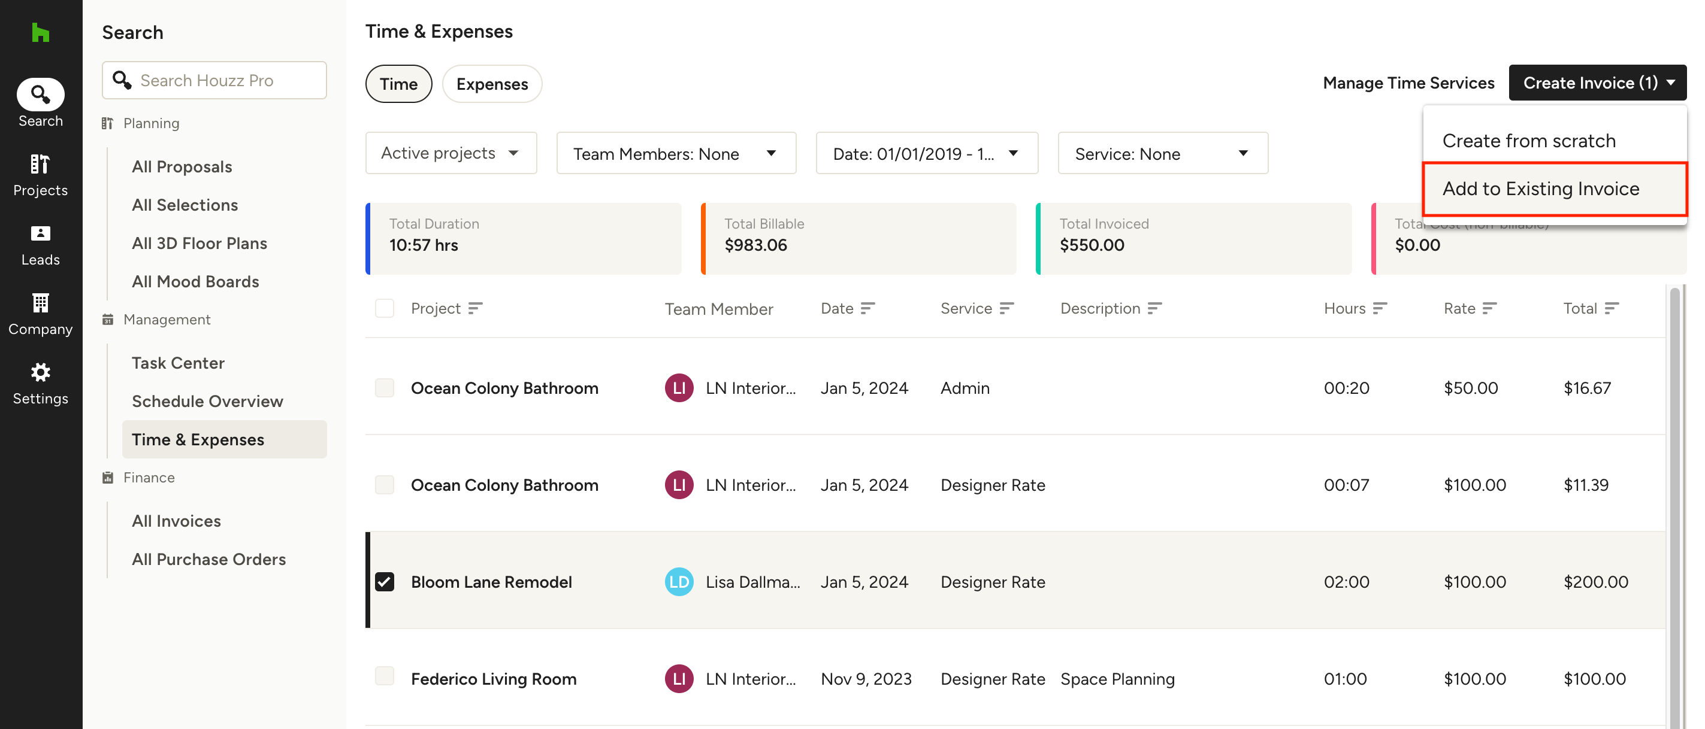
Task: Select Add to Existing Invoice option
Action: tap(1541, 189)
